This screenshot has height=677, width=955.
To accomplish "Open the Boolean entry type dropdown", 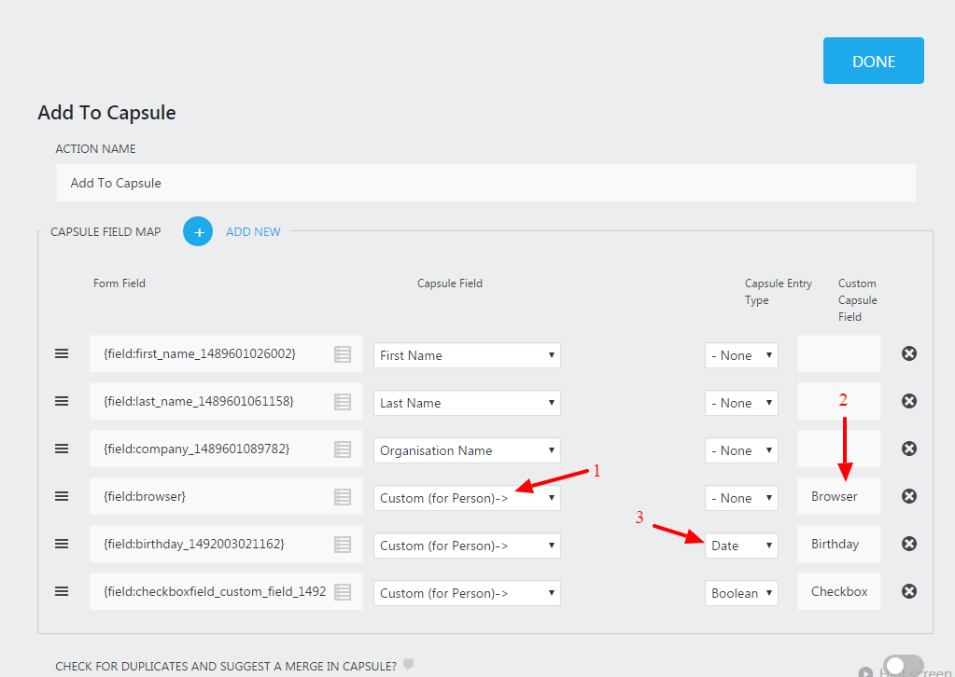I will click(x=741, y=590).
